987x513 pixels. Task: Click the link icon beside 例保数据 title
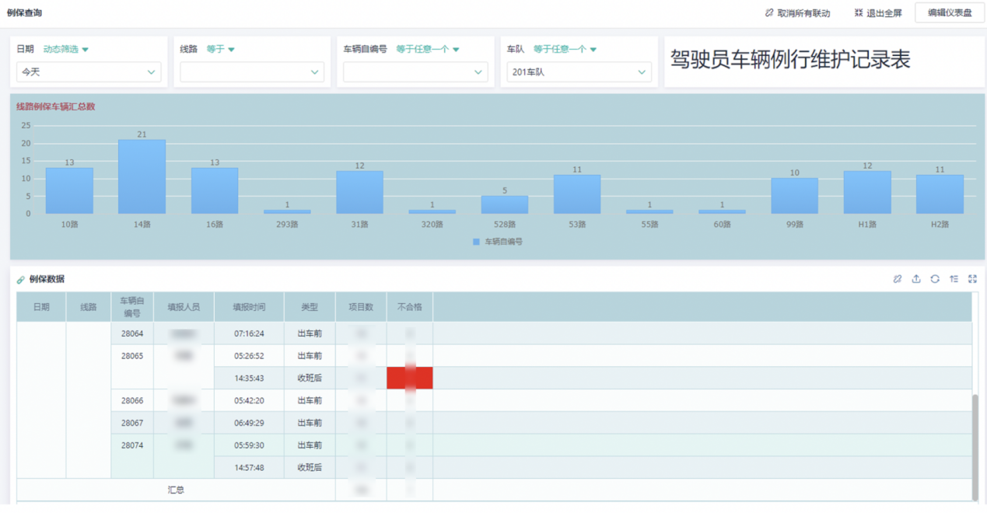21,280
